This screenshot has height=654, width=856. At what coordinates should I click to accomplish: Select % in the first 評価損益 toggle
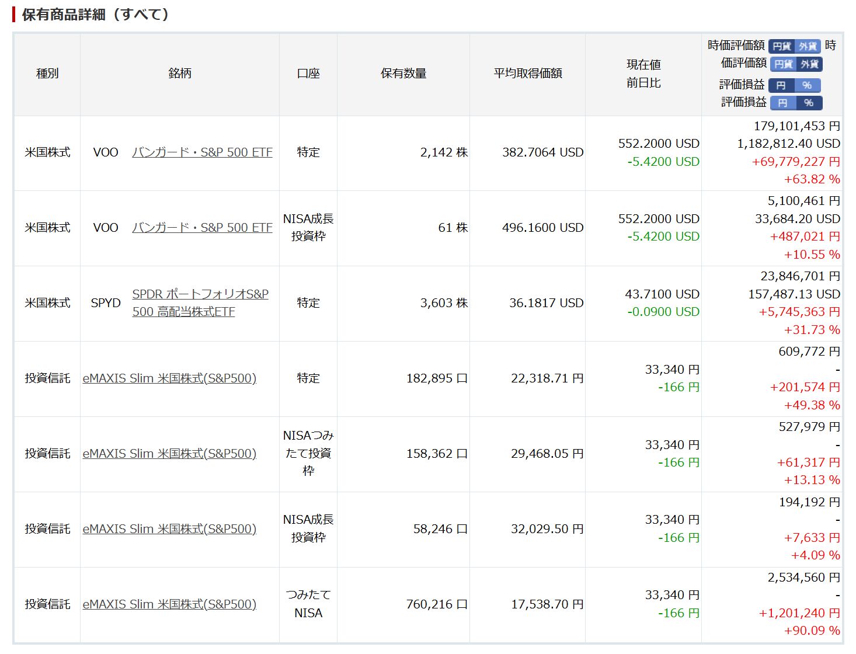coord(807,85)
